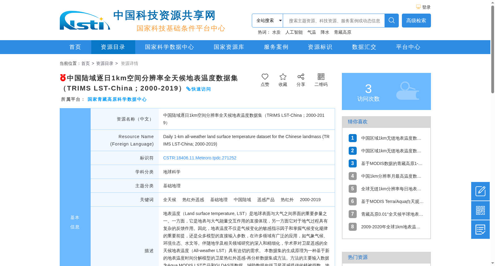
Task: Click the CSTR:18406.11.Meteoro.tpdc.271252 identifier link
Action: tap(200, 158)
